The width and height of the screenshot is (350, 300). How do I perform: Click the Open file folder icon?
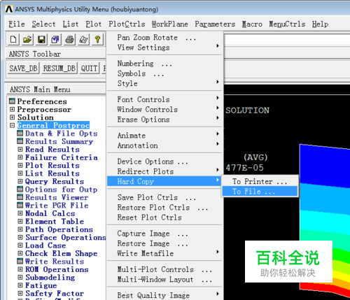pos(27,39)
